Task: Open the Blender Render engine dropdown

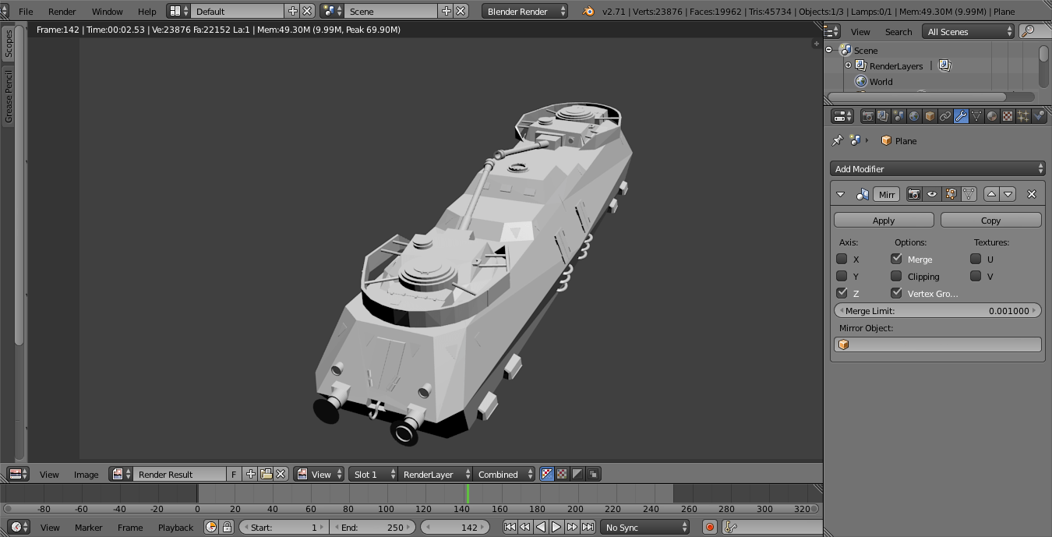Action: 525,11
